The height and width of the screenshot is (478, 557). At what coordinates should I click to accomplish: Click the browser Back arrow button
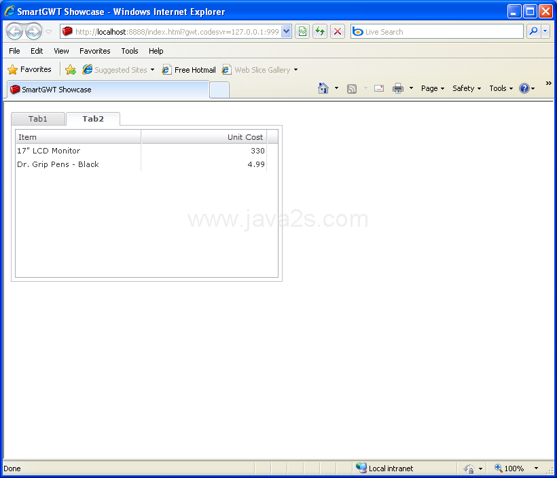(x=14, y=32)
